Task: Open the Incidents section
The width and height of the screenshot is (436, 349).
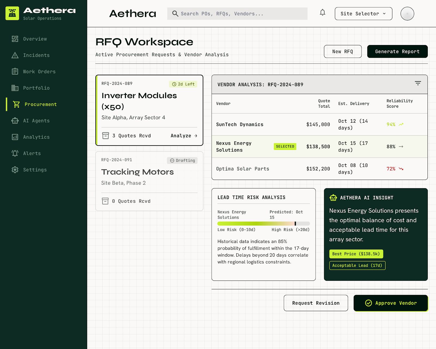Action: 44,55
